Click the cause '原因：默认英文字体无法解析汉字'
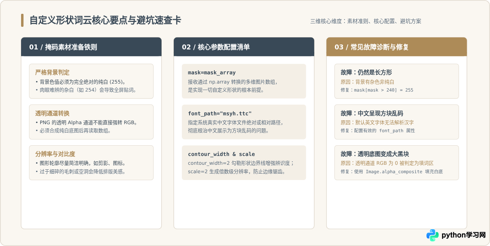 click(377, 123)
